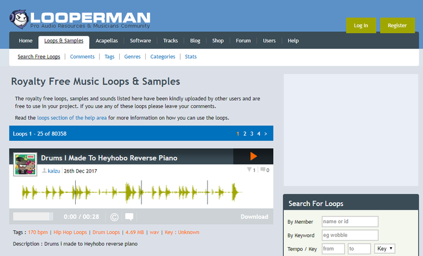Download the drum loop

pos(254,217)
